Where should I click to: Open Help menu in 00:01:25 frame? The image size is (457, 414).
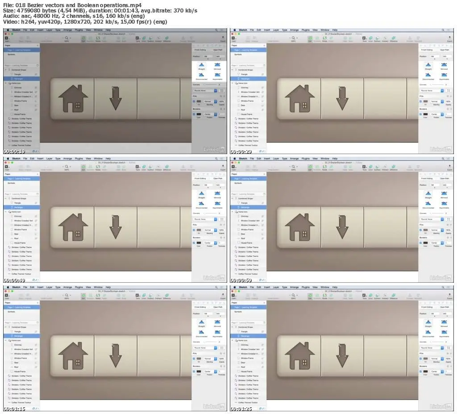(335, 287)
